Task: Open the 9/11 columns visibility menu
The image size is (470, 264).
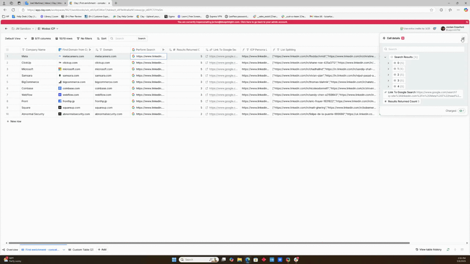Action: tap(41, 38)
